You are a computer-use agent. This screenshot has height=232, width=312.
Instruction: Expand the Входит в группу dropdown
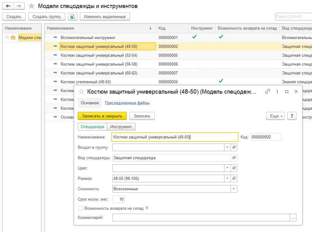[x=228, y=148]
